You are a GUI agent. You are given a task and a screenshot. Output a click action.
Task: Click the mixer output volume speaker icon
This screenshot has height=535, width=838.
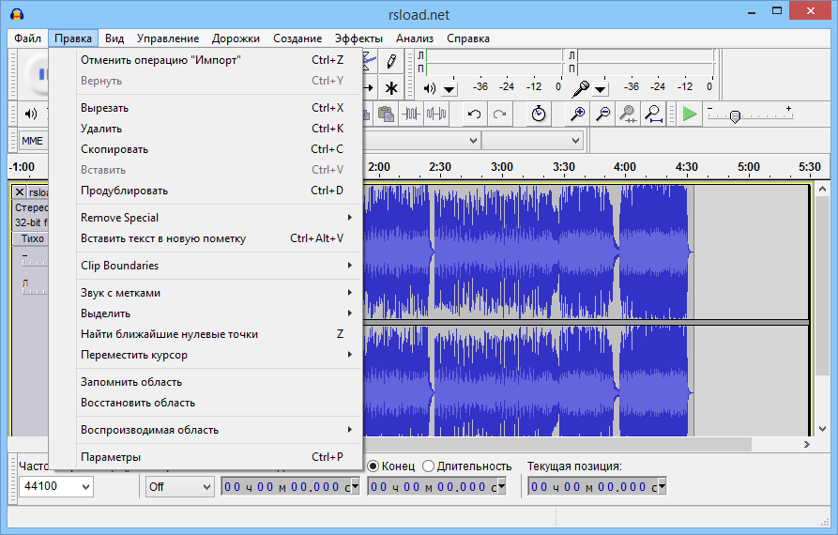click(31, 114)
